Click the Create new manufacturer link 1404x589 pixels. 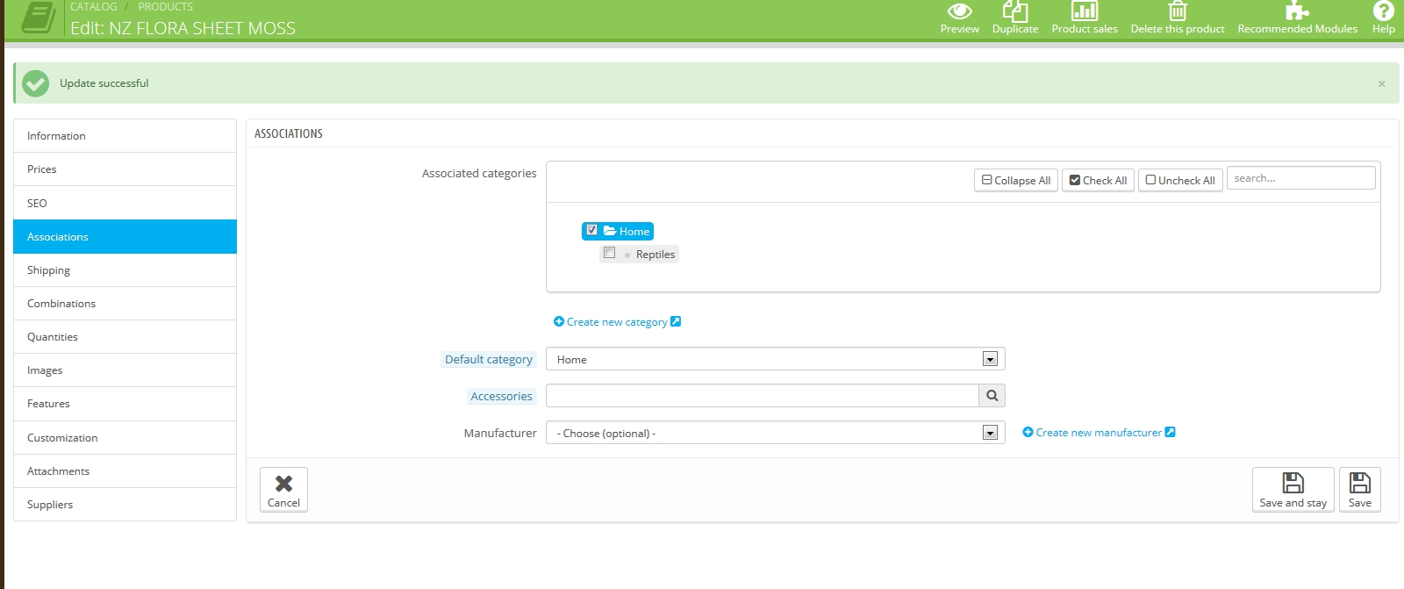1099,433
